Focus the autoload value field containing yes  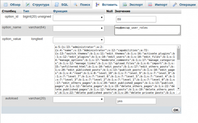point(136,101)
